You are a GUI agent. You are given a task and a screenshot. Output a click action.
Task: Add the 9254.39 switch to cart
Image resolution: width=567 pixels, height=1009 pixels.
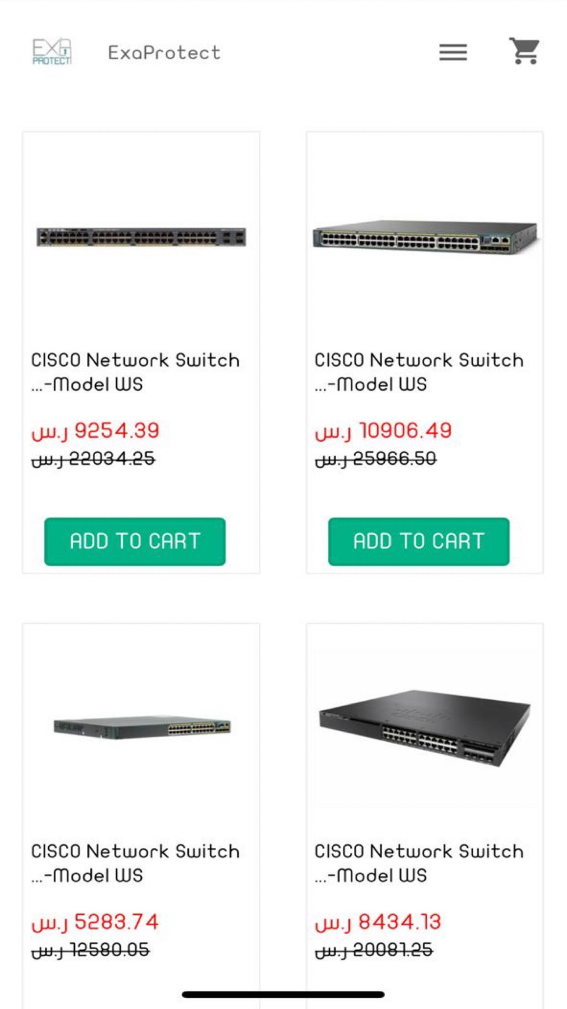pos(135,541)
